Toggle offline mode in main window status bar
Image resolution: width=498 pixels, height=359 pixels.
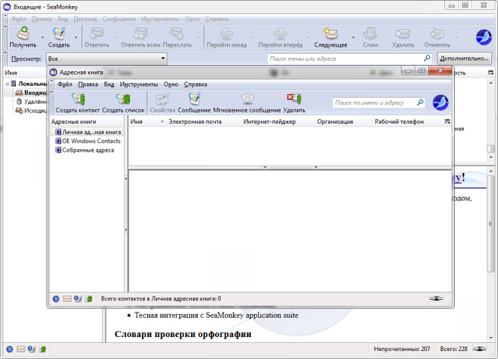(x=479, y=349)
